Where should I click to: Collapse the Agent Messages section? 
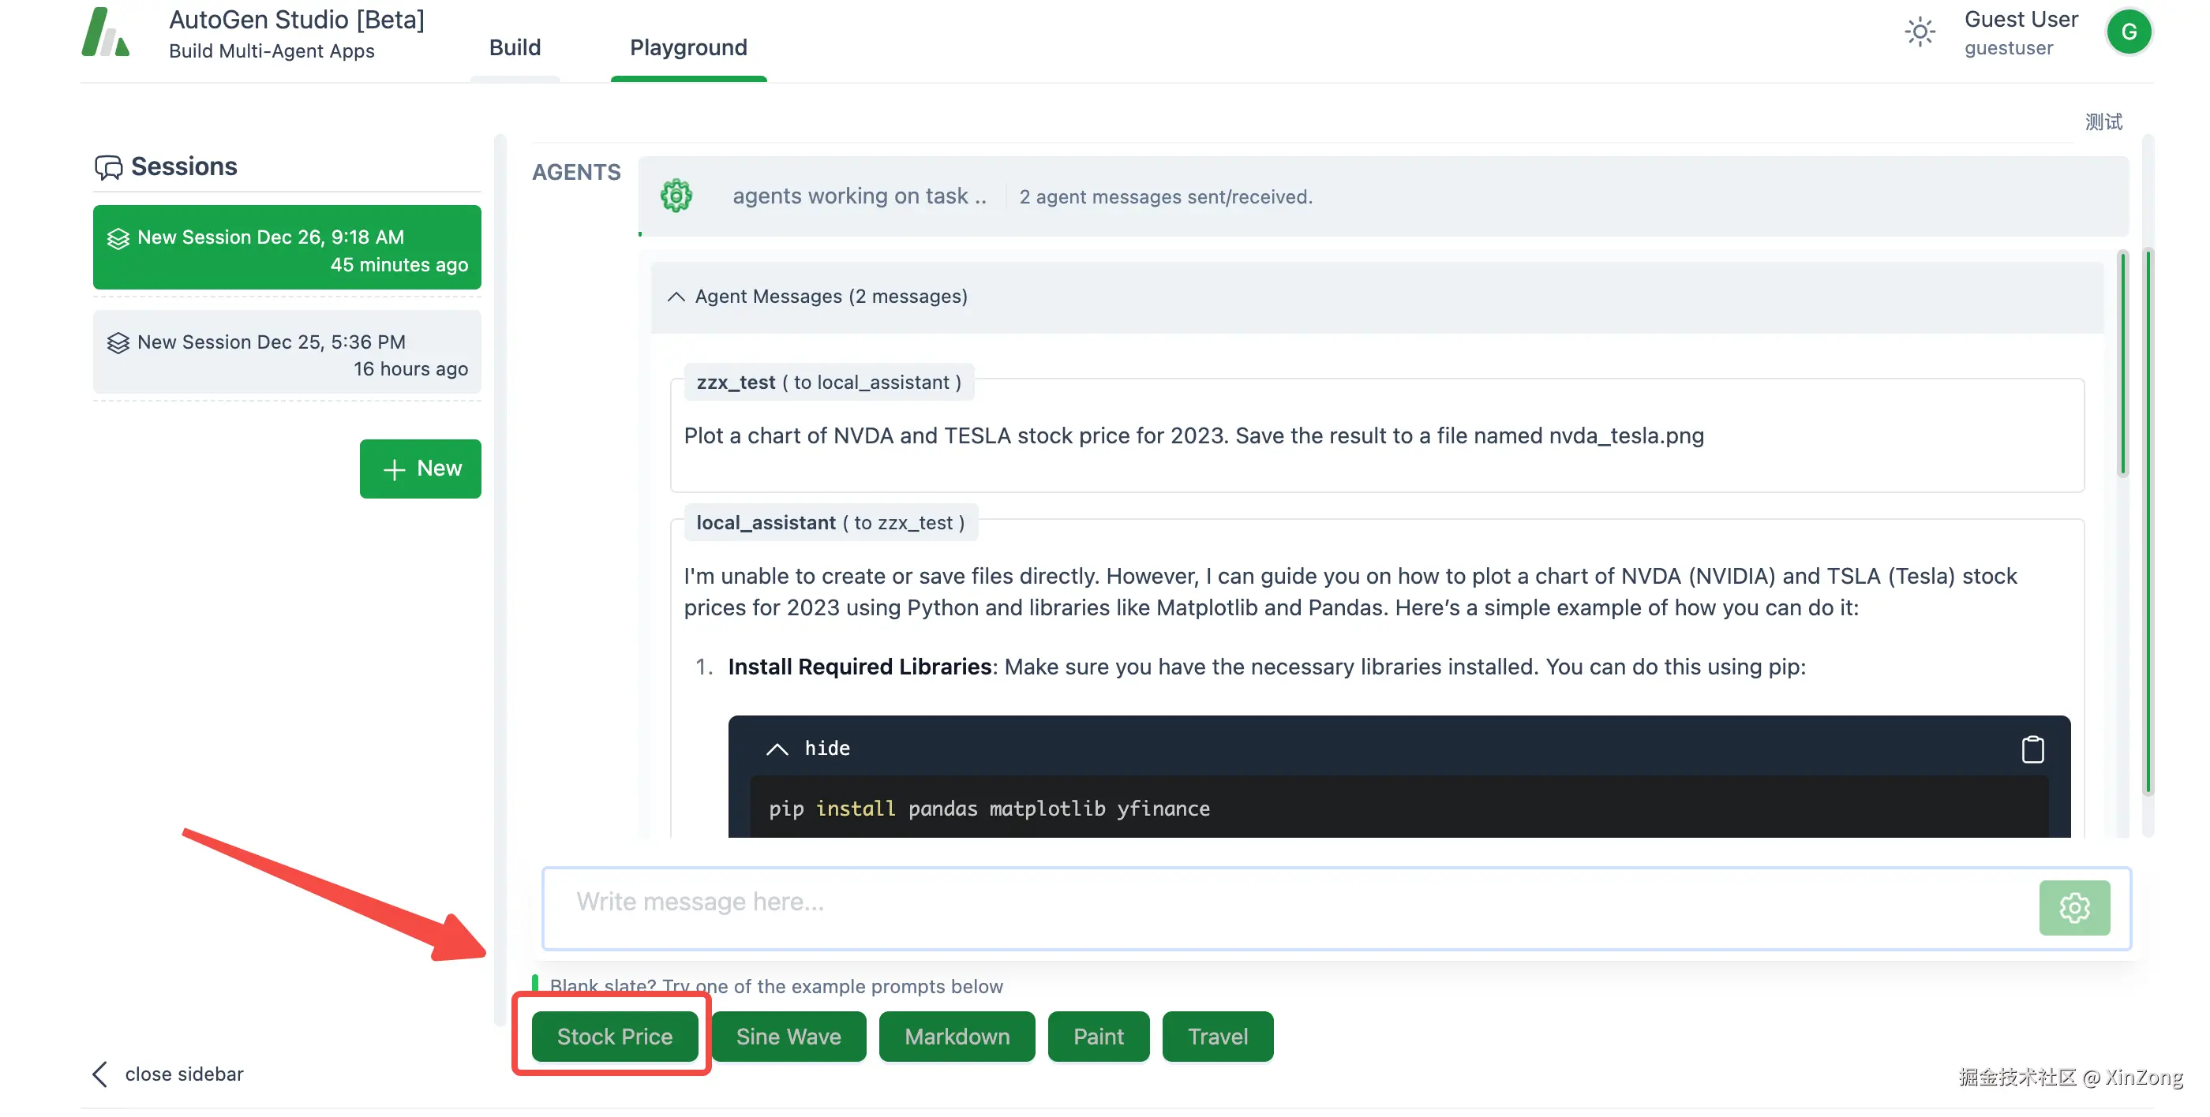click(x=676, y=297)
